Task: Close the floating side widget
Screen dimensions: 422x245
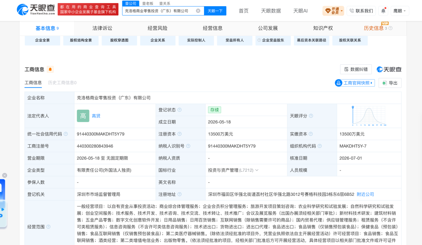Action: click(5, 176)
